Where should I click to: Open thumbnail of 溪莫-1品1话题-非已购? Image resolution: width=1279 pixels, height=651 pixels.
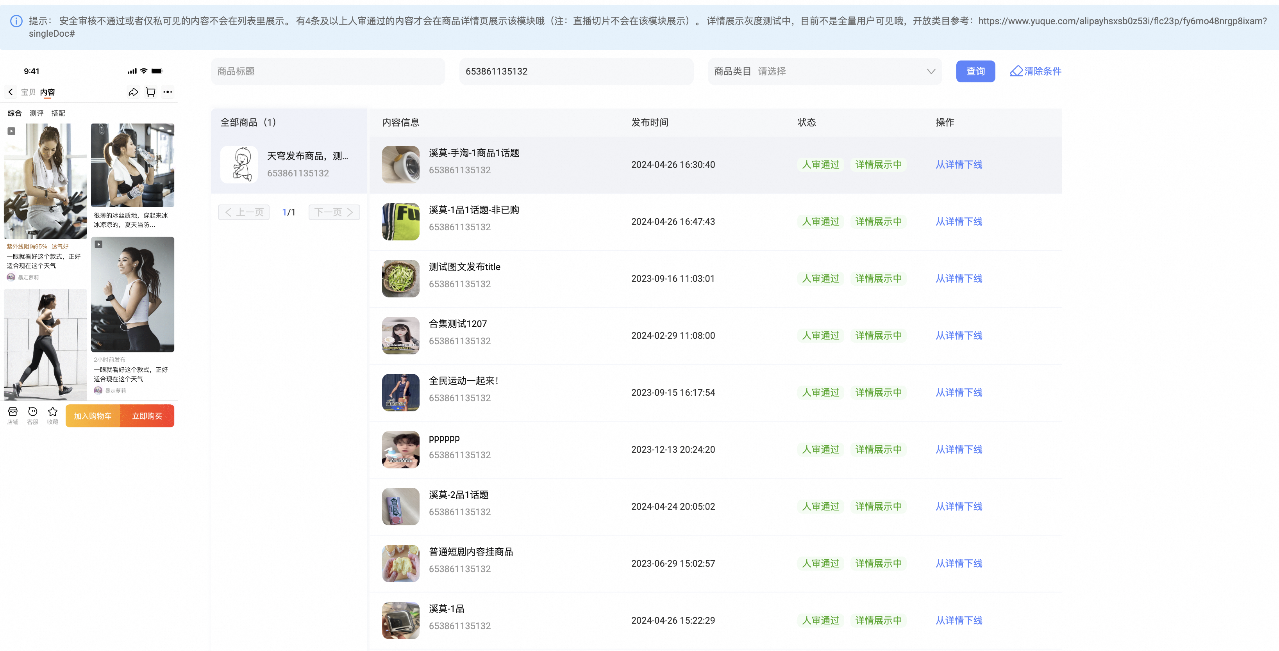(401, 221)
